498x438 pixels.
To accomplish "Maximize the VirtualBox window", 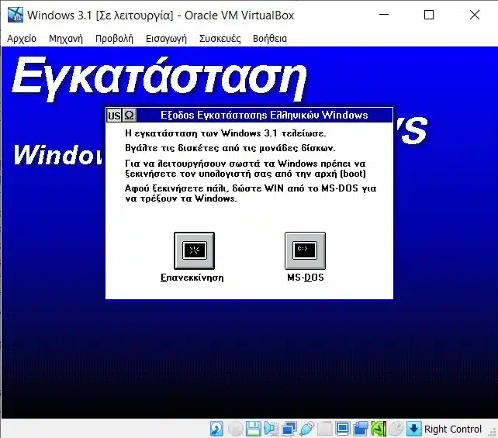I will pyautogui.click(x=429, y=15).
